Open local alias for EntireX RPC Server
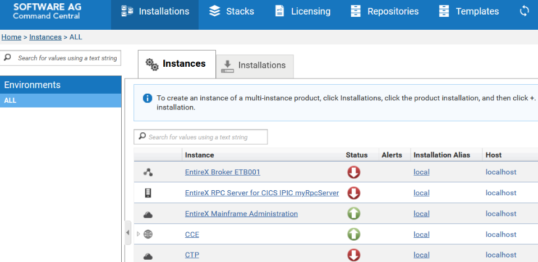Screen dimensions: 538x262 [x=421, y=193]
